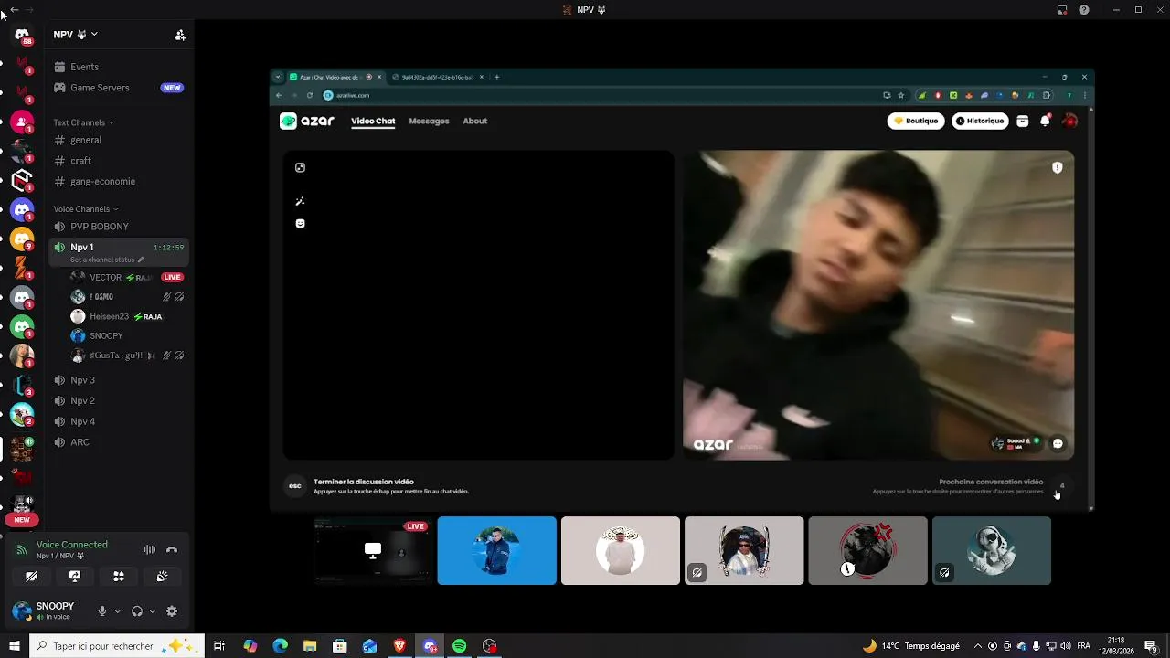The height and width of the screenshot is (658, 1170).
Task: Open the gang-economie text channel
Action: 119,181
